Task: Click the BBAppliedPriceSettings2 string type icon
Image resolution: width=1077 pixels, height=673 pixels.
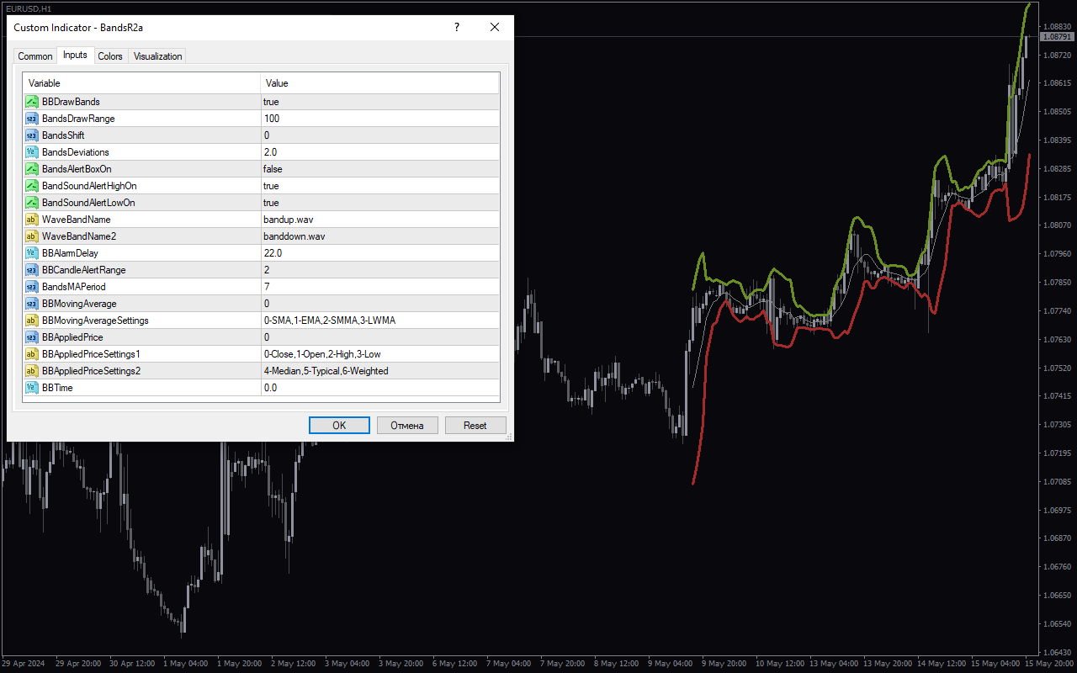Action: pos(32,371)
